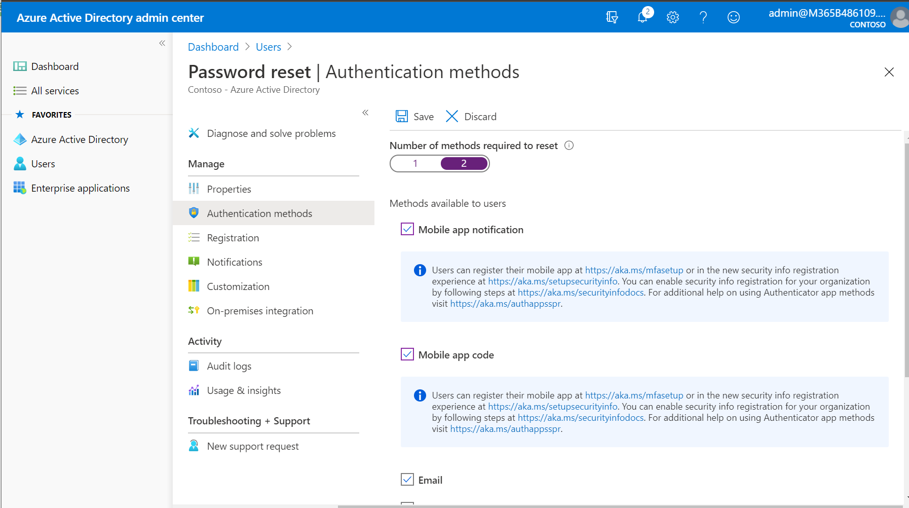Click the Notifications green flag icon
This screenshot has width=909, height=508.
pyautogui.click(x=194, y=262)
